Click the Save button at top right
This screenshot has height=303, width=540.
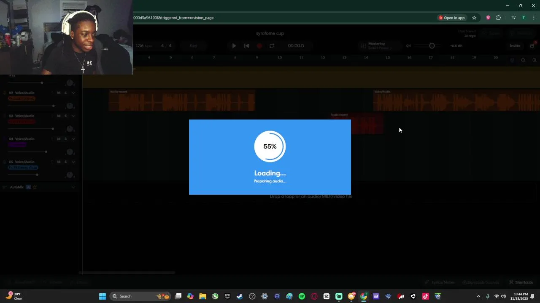click(492, 33)
